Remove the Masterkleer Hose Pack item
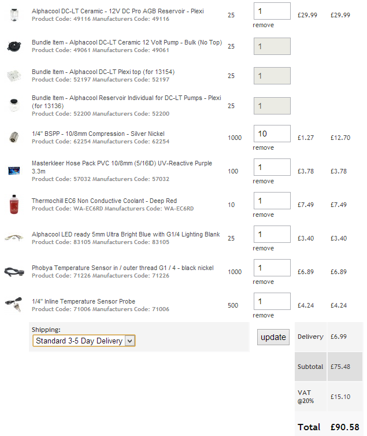 tap(263, 182)
